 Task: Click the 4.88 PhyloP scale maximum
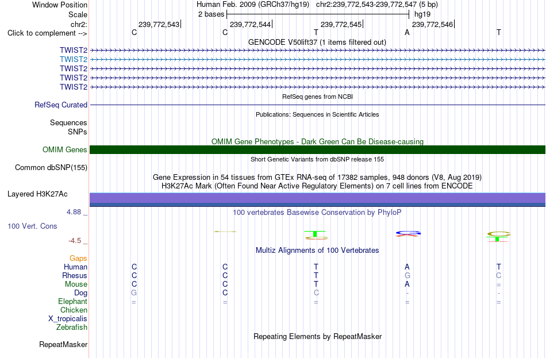click(x=74, y=211)
